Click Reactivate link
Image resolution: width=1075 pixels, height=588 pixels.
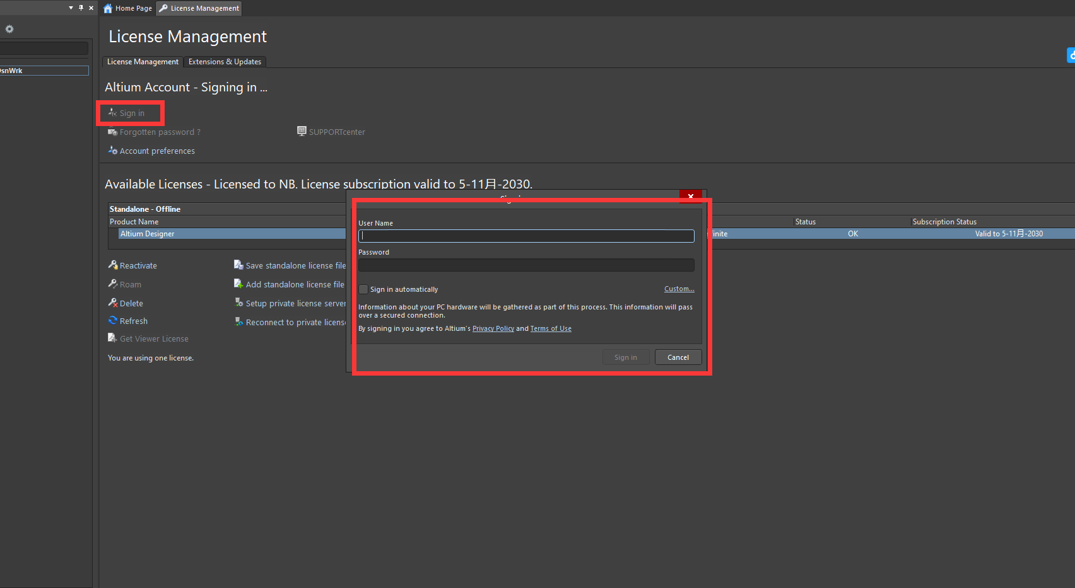tap(138, 265)
